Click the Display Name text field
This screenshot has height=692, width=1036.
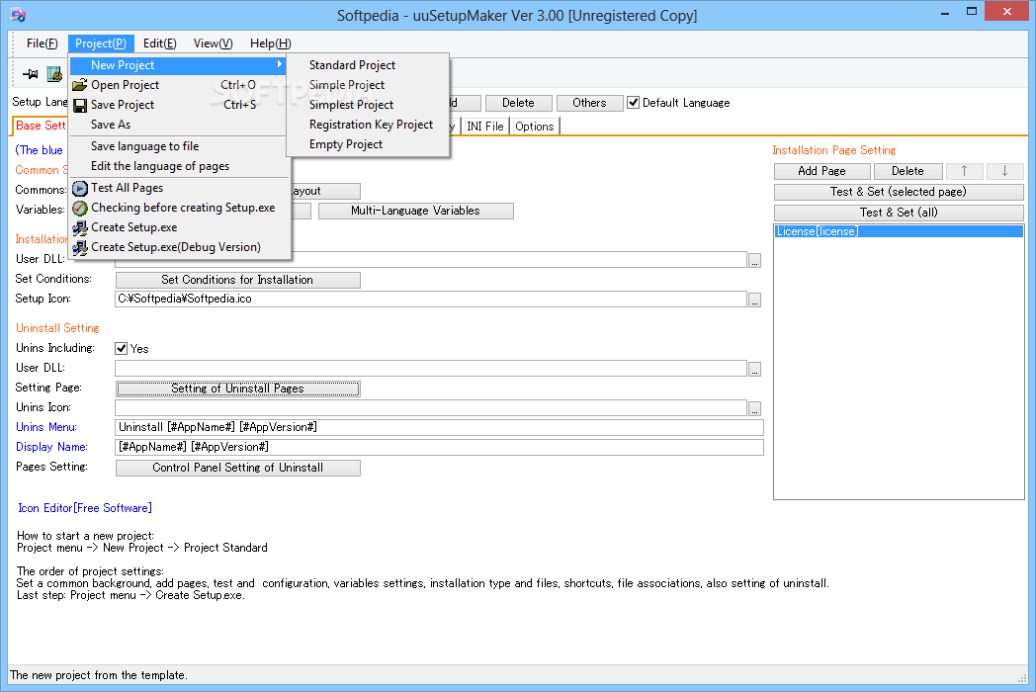click(x=439, y=448)
